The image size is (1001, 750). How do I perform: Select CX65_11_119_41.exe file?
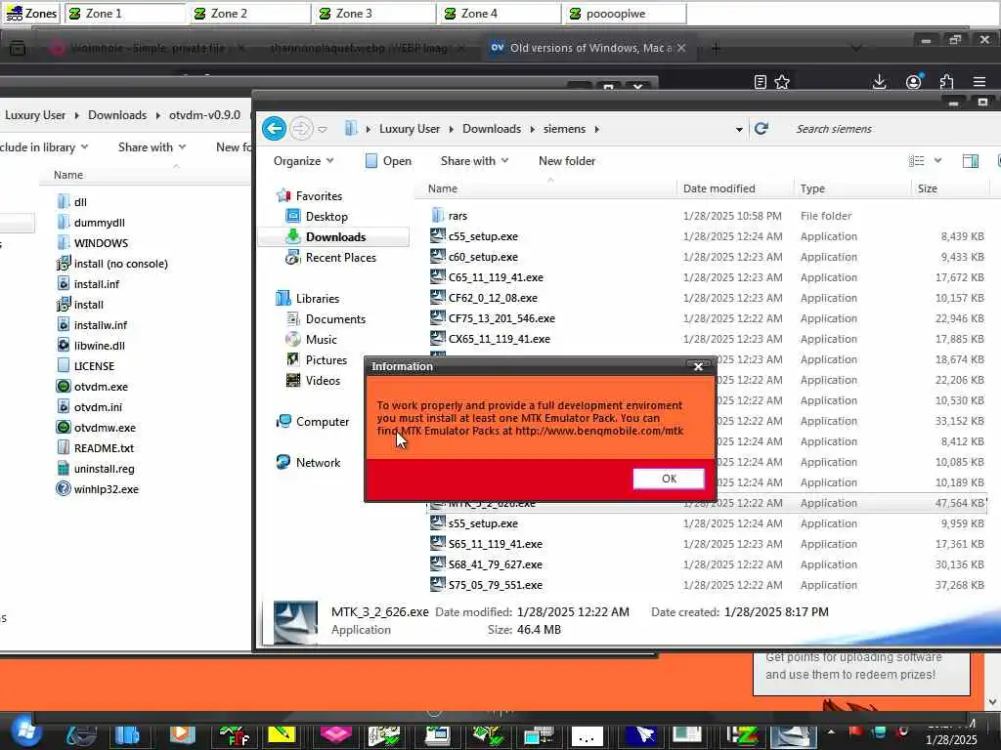tap(499, 339)
